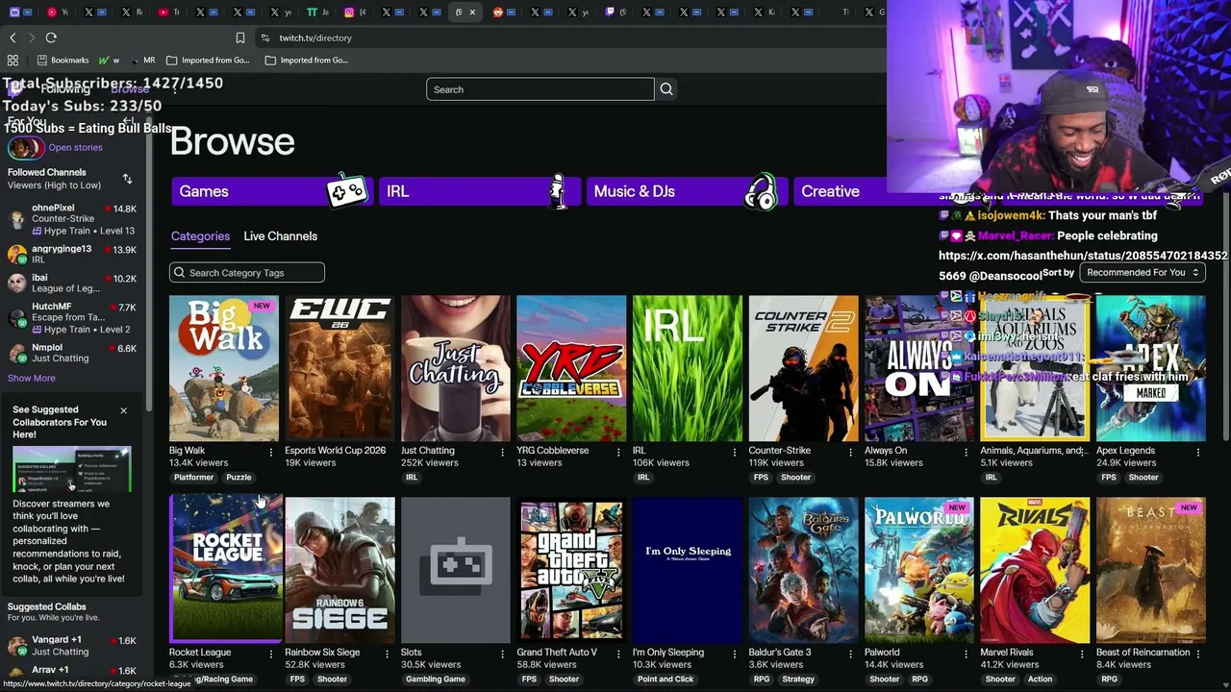Focus the Search Category Tags field

[247, 273]
